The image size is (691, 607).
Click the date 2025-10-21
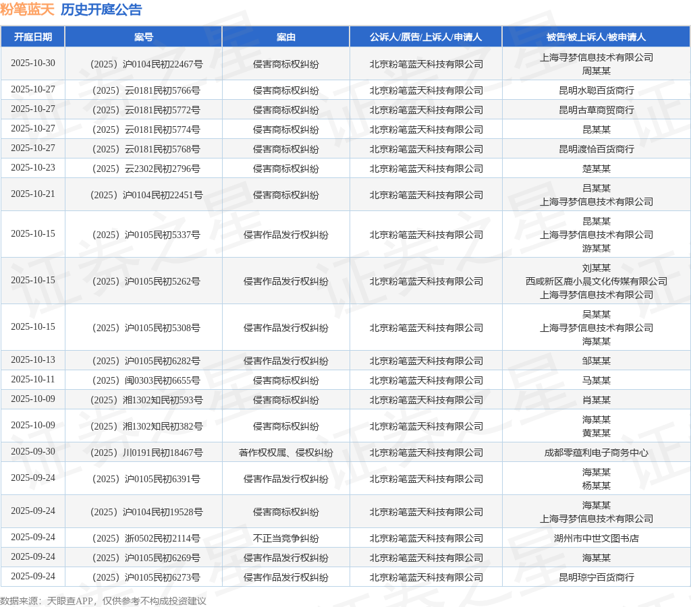pyautogui.click(x=33, y=194)
